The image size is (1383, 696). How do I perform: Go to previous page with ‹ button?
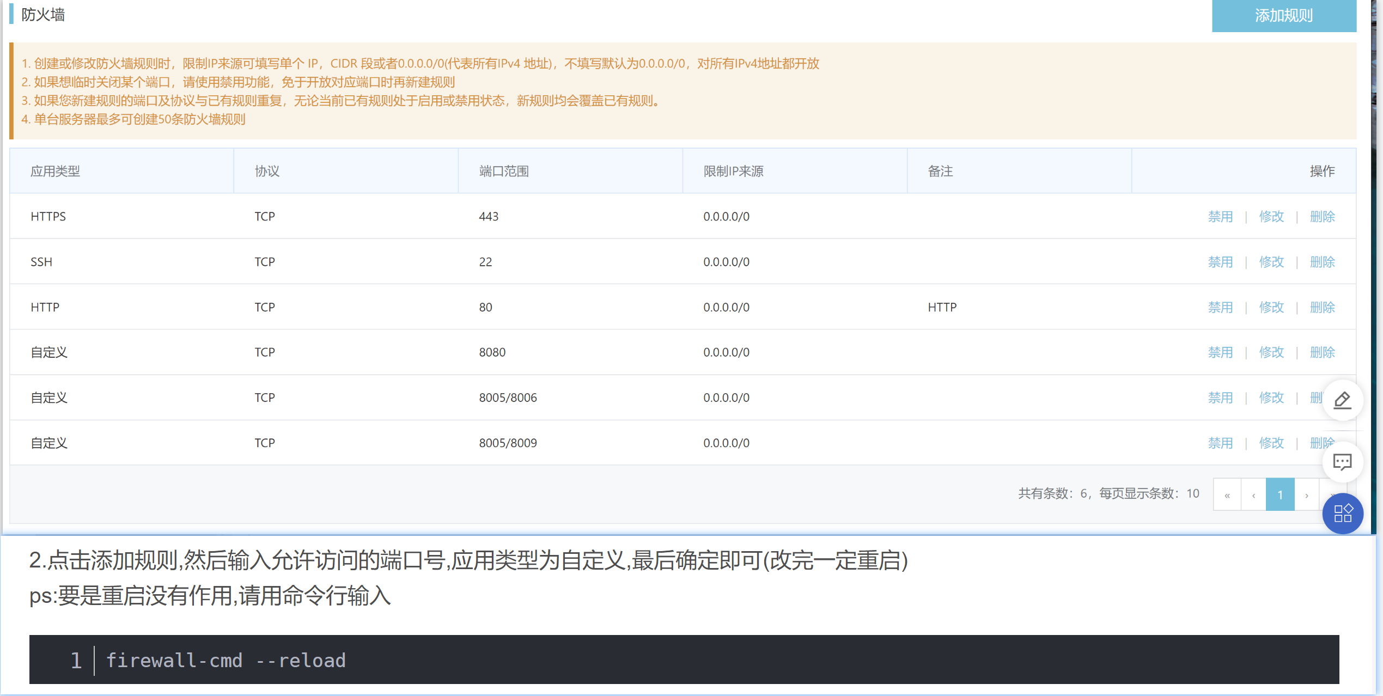pos(1253,494)
